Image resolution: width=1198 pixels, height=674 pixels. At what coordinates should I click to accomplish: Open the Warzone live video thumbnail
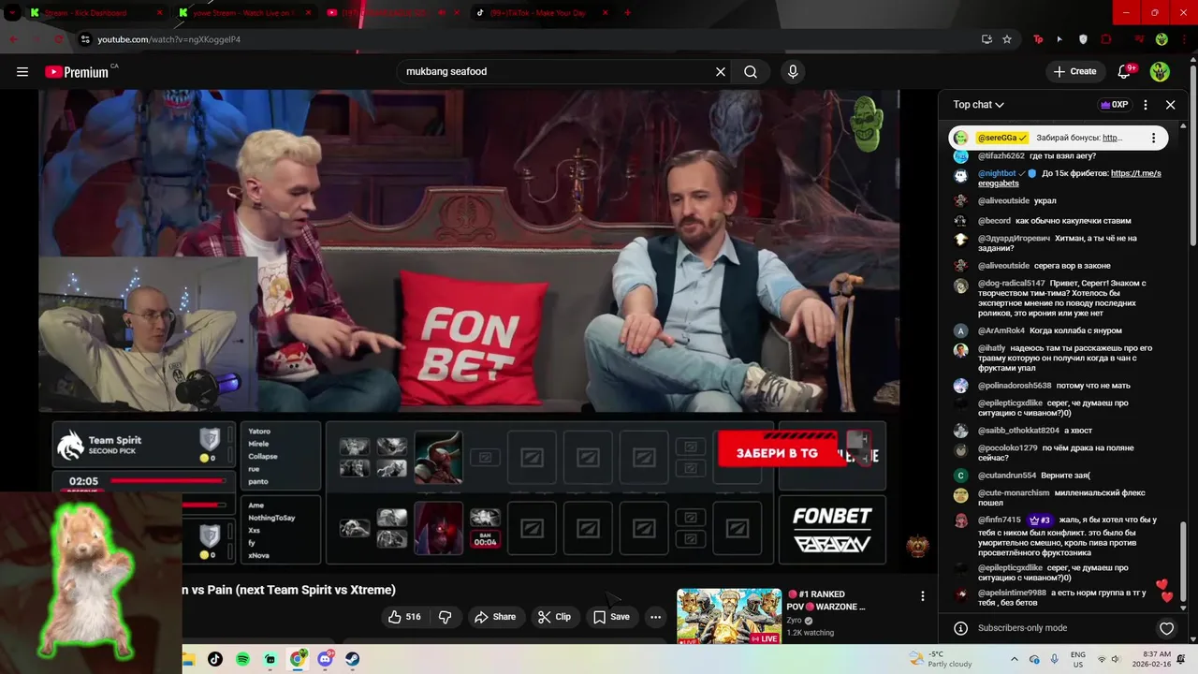729,617
